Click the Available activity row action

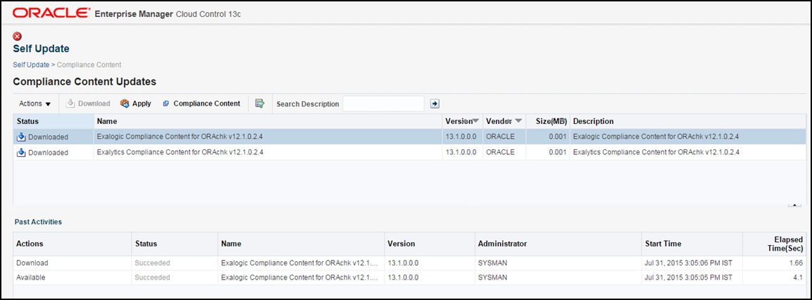click(x=30, y=277)
